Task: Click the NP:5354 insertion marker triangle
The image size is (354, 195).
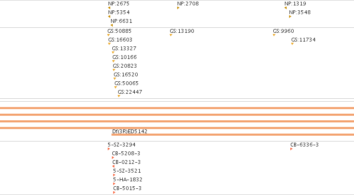Action: tap(109, 17)
